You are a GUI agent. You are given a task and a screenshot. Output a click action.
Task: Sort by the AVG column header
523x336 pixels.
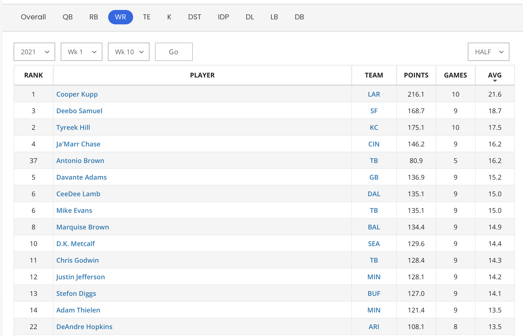495,75
